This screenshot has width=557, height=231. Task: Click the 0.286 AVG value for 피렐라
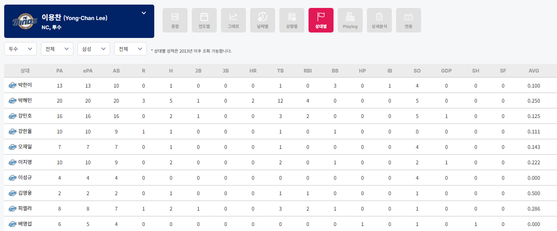click(534, 209)
